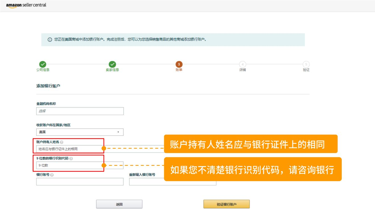Click the Amazon Seller Central logo
Image resolution: width=375 pixels, height=217 pixels.
point(26,5)
